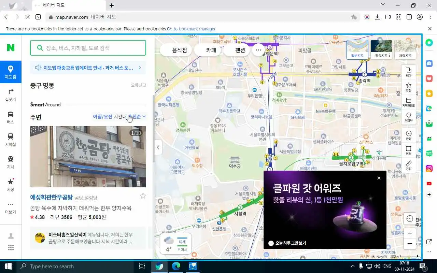Open the Naver apps grid icon

point(11,247)
